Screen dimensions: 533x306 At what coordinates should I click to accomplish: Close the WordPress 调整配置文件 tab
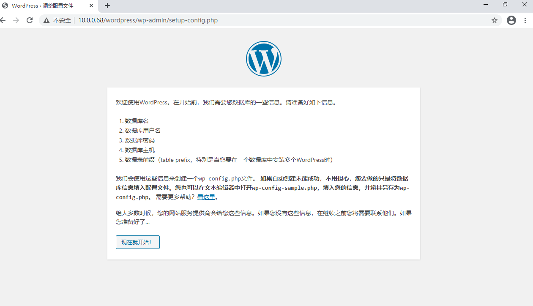coord(91,6)
